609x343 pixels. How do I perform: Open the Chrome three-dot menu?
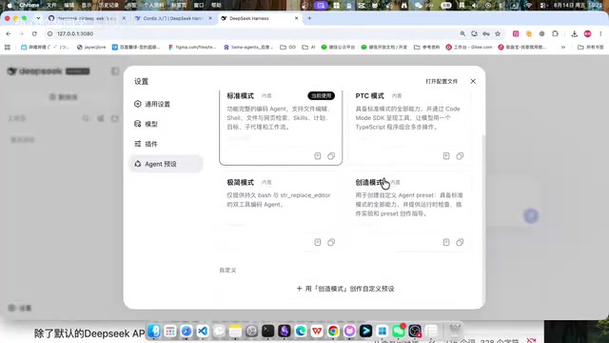pyautogui.click(x=600, y=34)
